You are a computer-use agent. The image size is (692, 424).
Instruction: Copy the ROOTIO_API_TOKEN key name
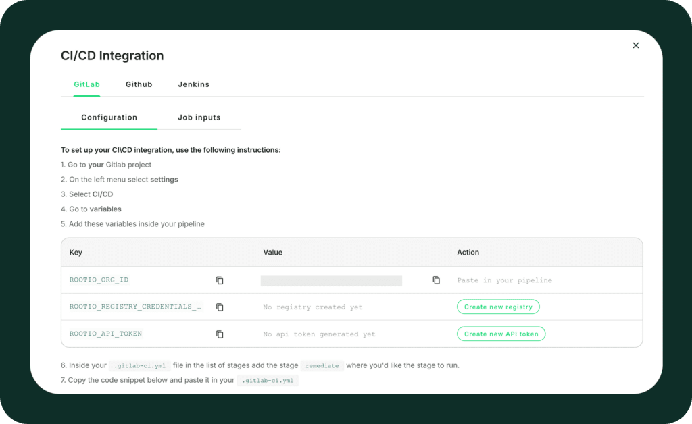point(220,334)
